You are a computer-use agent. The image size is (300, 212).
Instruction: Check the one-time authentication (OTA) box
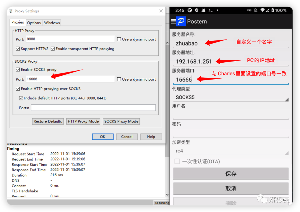coord(177,161)
